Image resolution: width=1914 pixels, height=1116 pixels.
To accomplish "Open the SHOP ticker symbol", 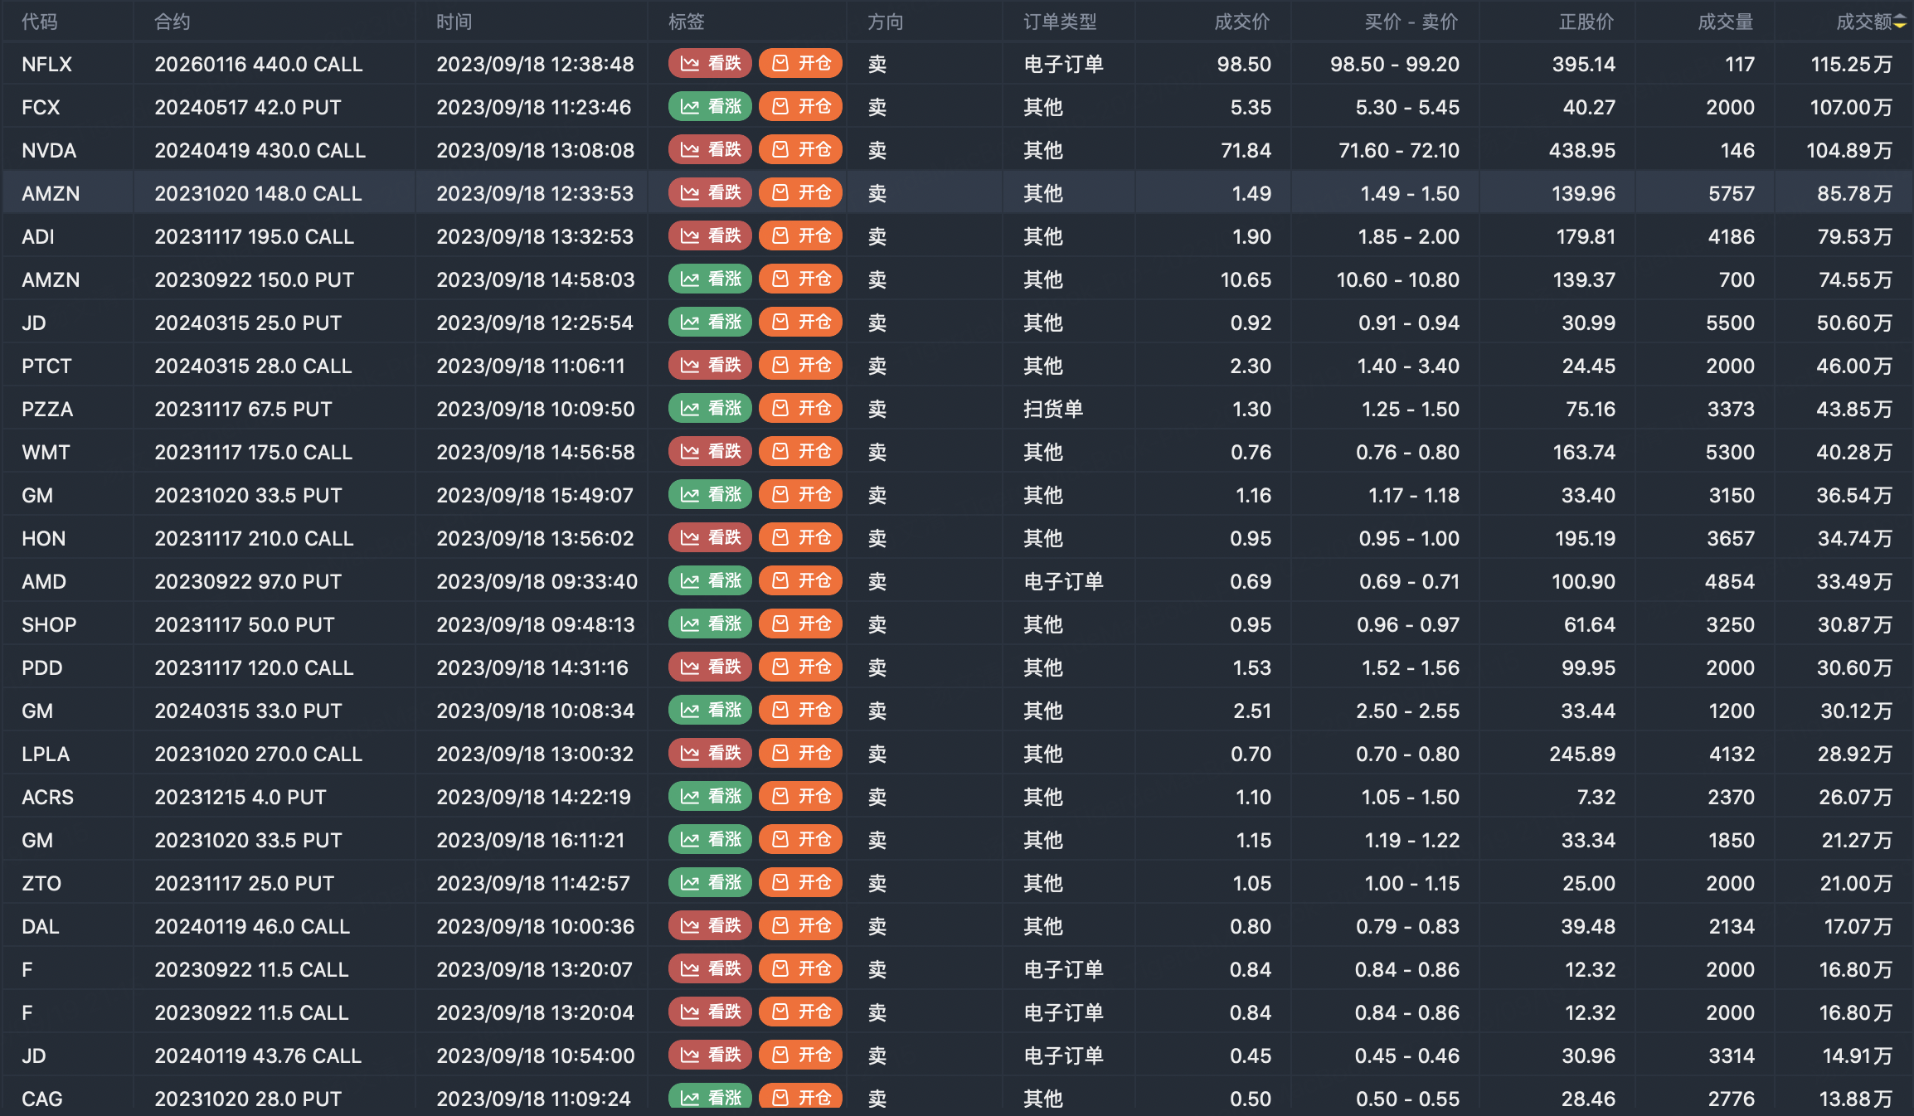I will click(x=49, y=624).
